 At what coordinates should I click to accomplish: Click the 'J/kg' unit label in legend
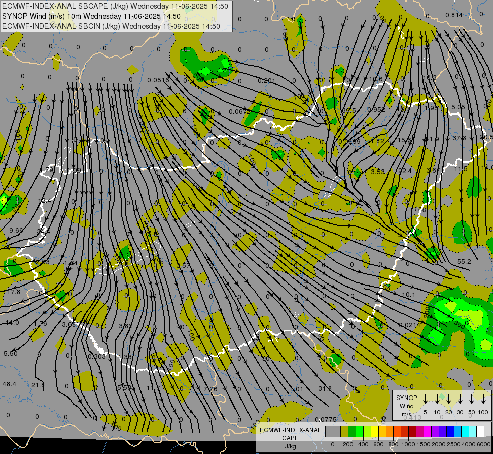point(290,446)
